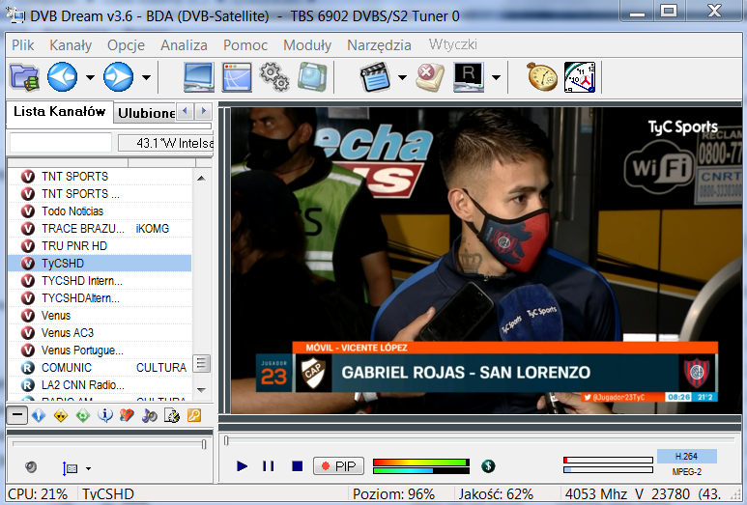The image size is (747, 505).
Task: Open the 43.1°W Intelsat satellite dropdown
Action: pyautogui.click(x=165, y=143)
